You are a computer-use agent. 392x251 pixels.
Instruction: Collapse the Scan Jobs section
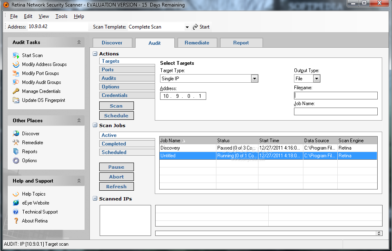pyautogui.click(x=95, y=125)
